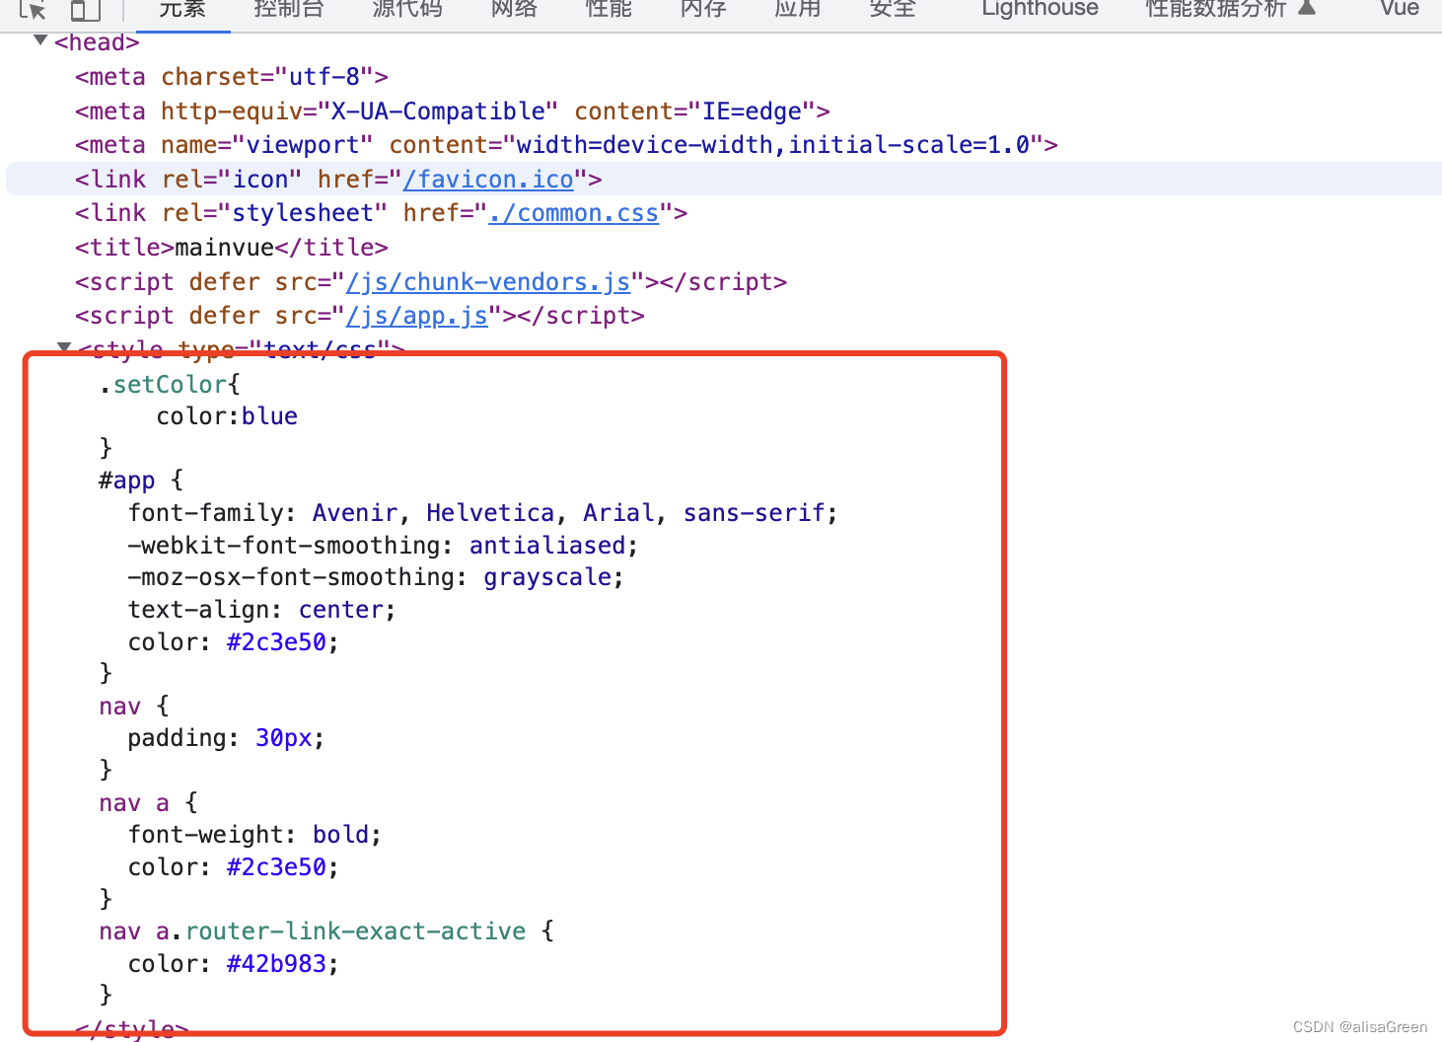This screenshot has width=1442, height=1042.
Task: Click the color: #42b983 declaration
Action: (233, 964)
